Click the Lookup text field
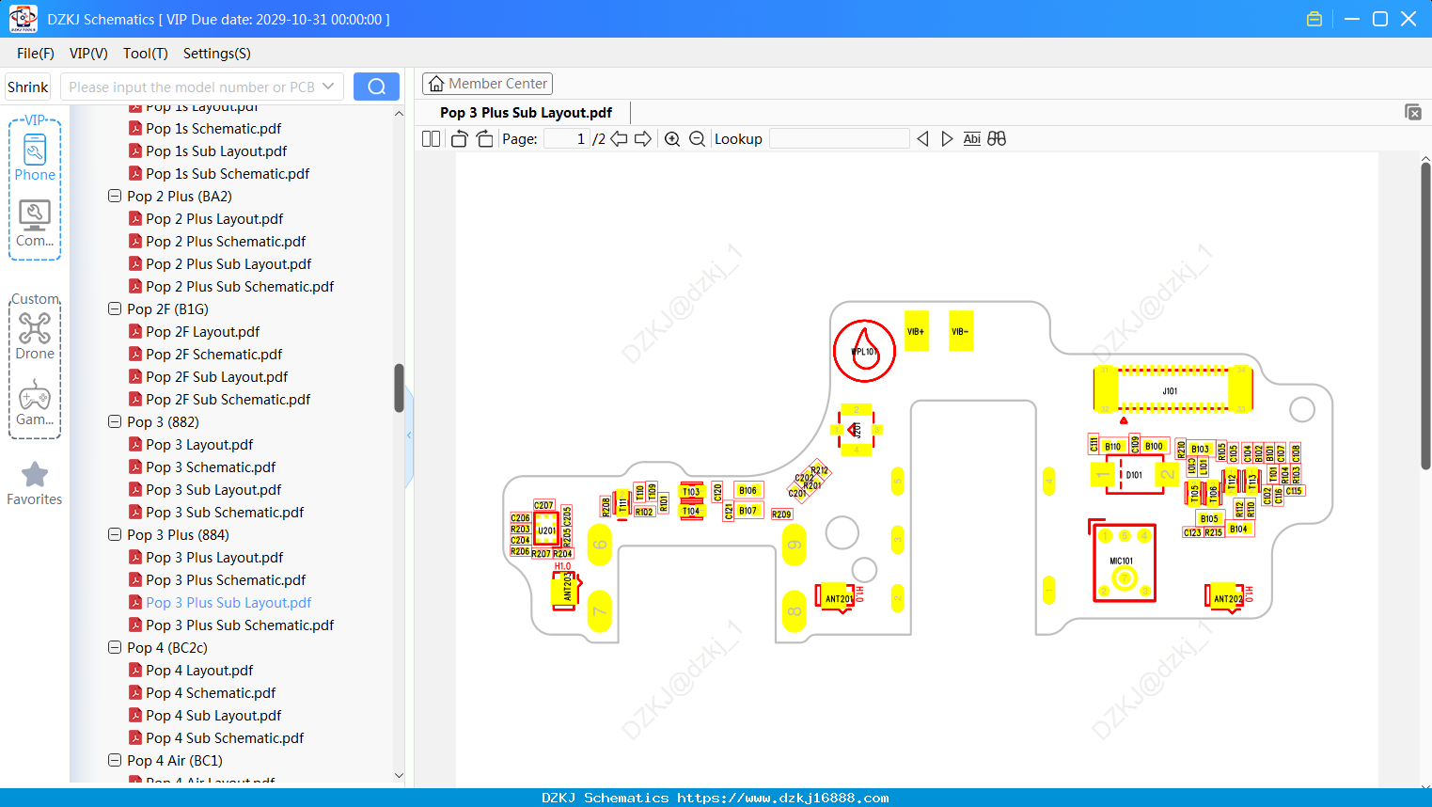The width and height of the screenshot is (1432, 807). [840, 139]
